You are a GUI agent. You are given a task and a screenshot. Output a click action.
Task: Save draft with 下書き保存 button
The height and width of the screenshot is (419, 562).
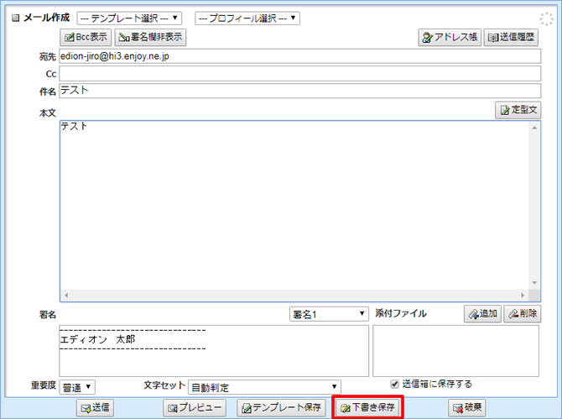367,407
